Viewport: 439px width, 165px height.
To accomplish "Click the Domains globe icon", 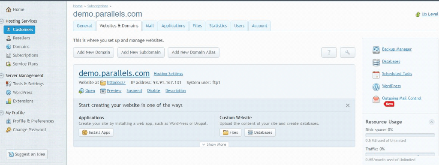I will pos(9,47).
